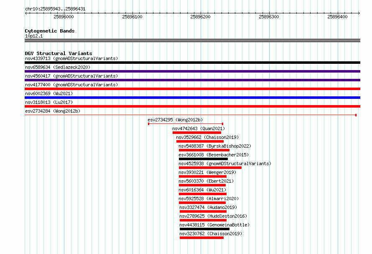372x254 pixels.
Task: Click the red bar under nsv4177400
Action: click(x=192, y=89)
